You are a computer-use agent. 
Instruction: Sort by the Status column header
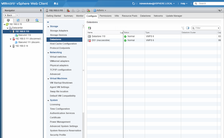tap(134, 33)
